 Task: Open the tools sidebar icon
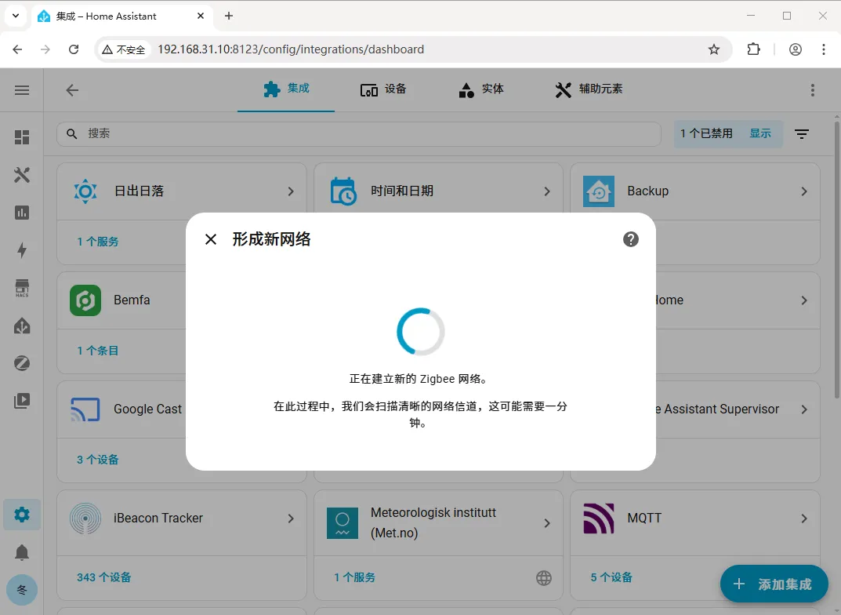tap(22, 175)
